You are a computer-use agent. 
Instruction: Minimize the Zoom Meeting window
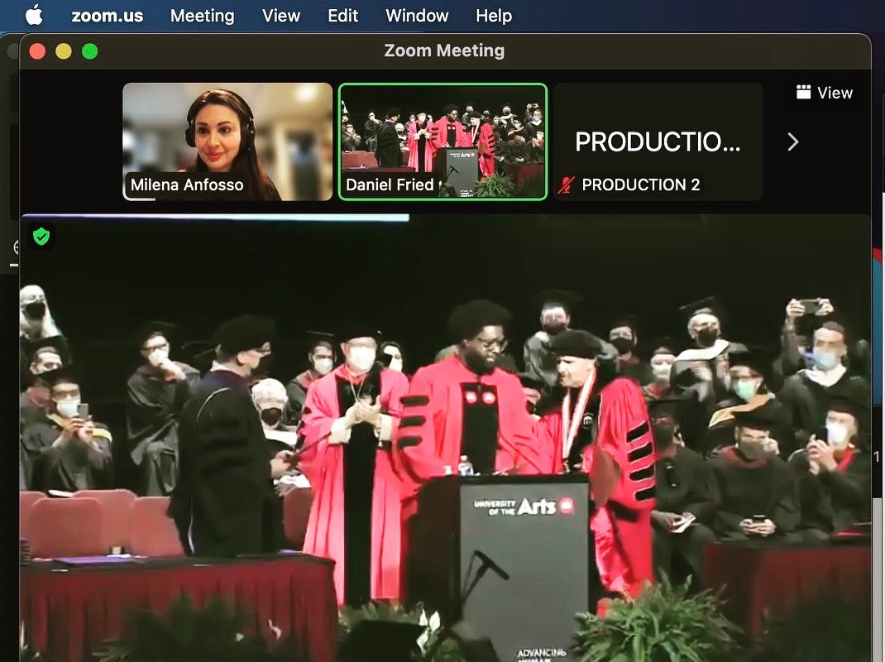point(64,51)
